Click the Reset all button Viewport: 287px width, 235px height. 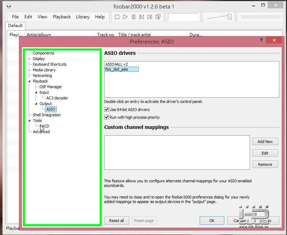click(117, 221)
